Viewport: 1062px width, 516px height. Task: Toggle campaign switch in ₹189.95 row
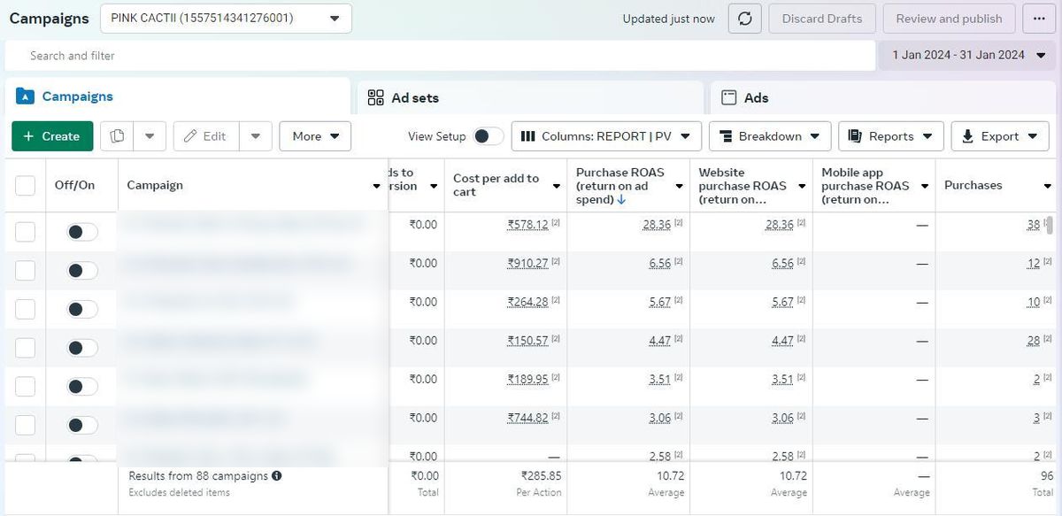[x=82, y=386]
